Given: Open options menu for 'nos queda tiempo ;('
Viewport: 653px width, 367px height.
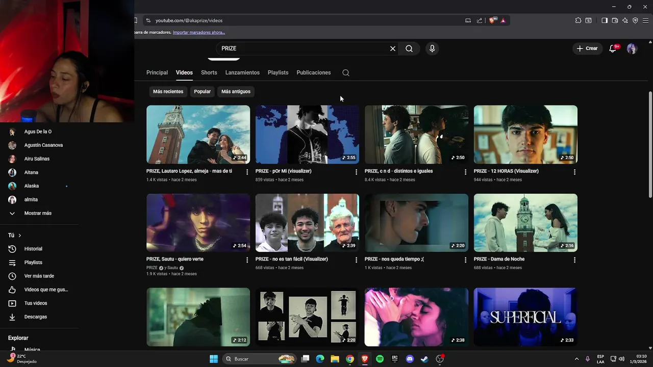Looking at the screenshot, I should pyautogui.click(x=465, y=260).
